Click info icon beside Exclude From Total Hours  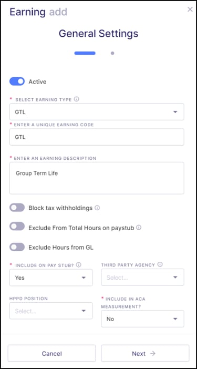click(139, 227)
